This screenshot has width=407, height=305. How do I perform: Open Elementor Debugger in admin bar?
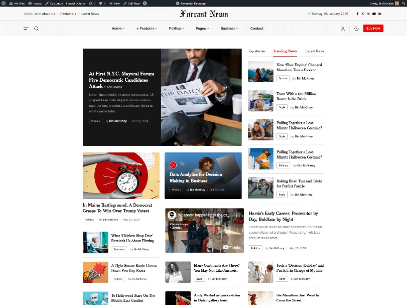pyautogui.click(x=191, y=3)
